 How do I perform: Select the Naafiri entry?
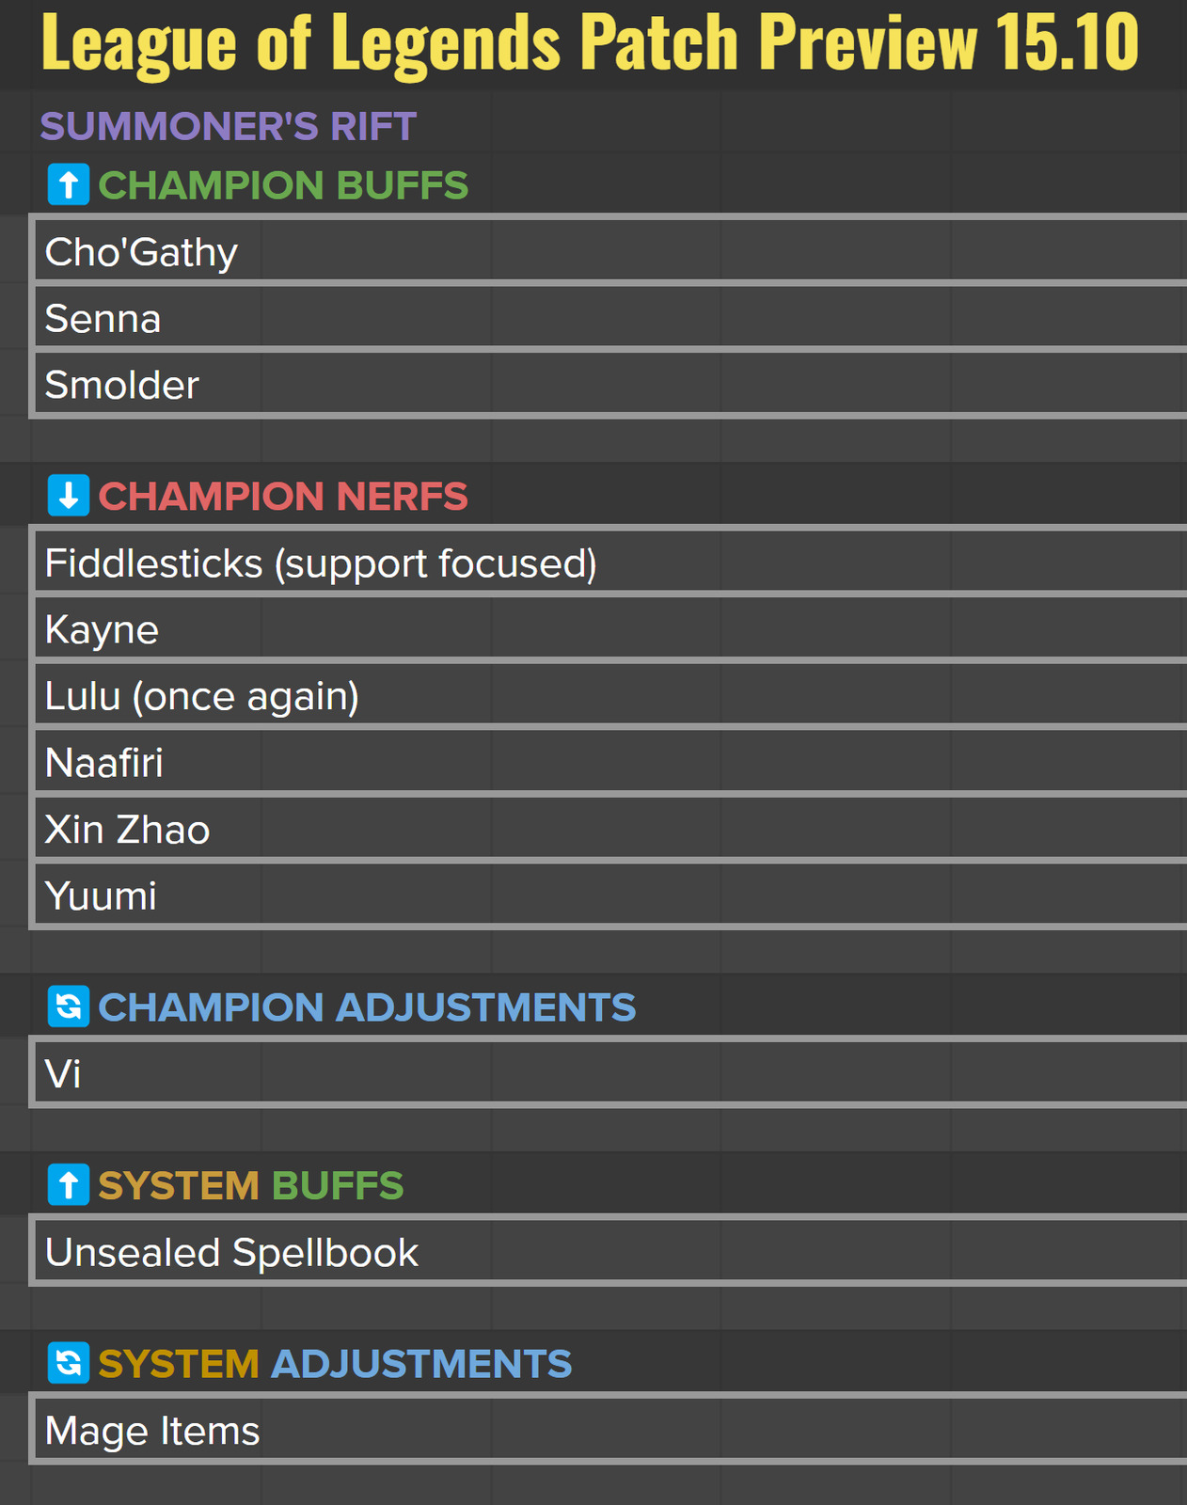pos(104,763)
